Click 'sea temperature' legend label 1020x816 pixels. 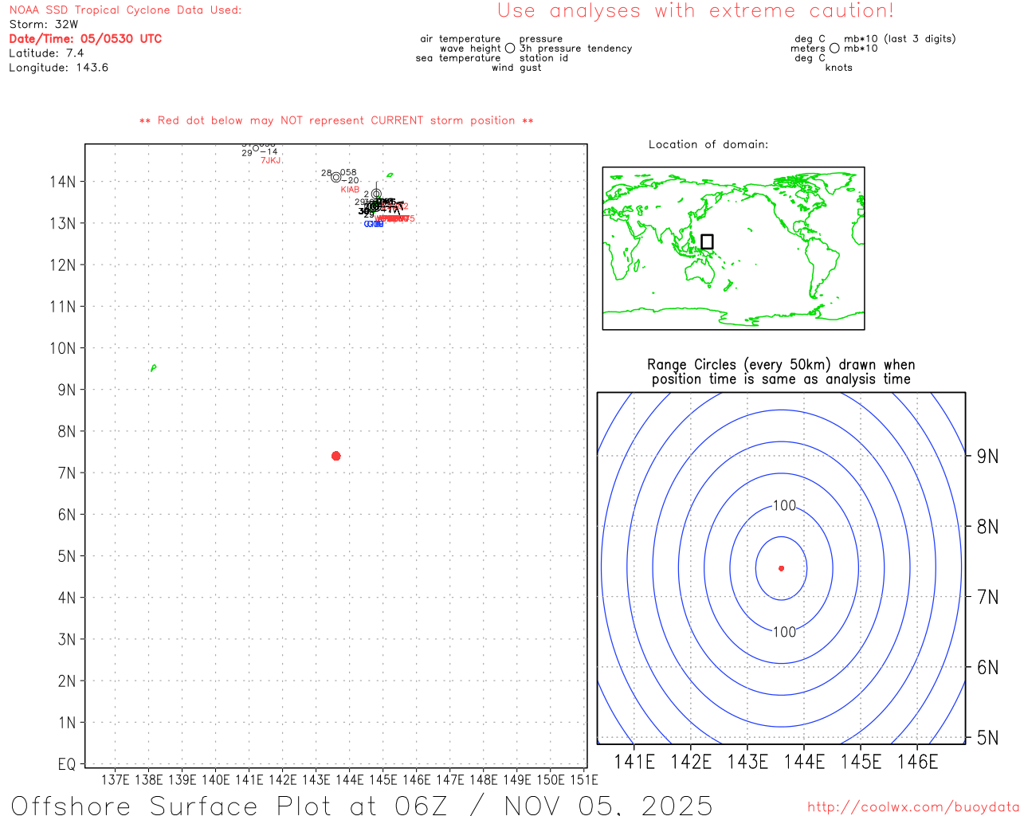(x=458, y=58)
